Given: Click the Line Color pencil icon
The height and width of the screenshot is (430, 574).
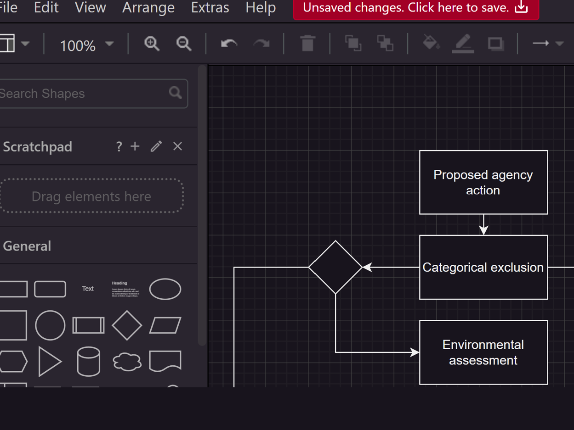Looking at the screenshot, I should pos(463,44).
